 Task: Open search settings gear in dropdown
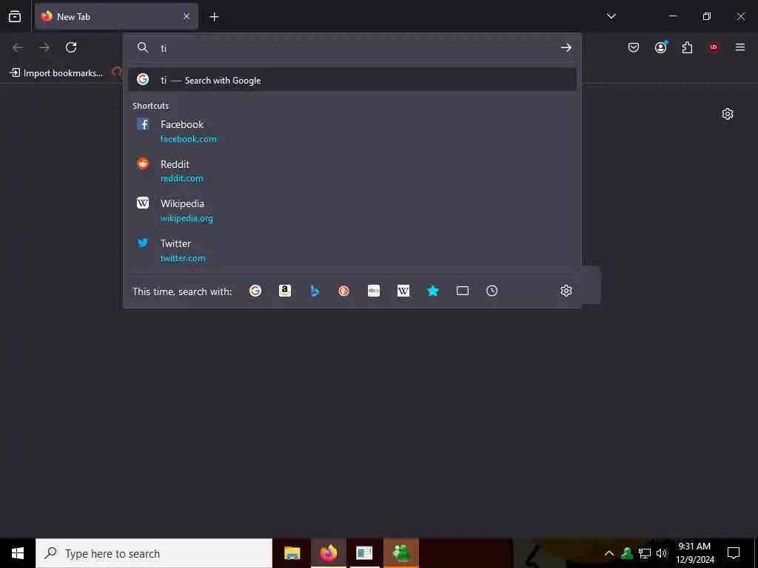566,291
